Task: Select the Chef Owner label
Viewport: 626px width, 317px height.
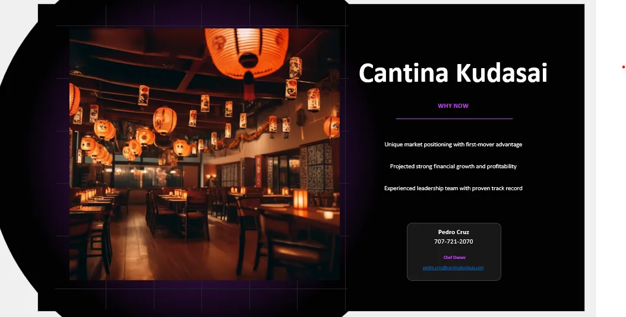Action: [x=454, y=258]
